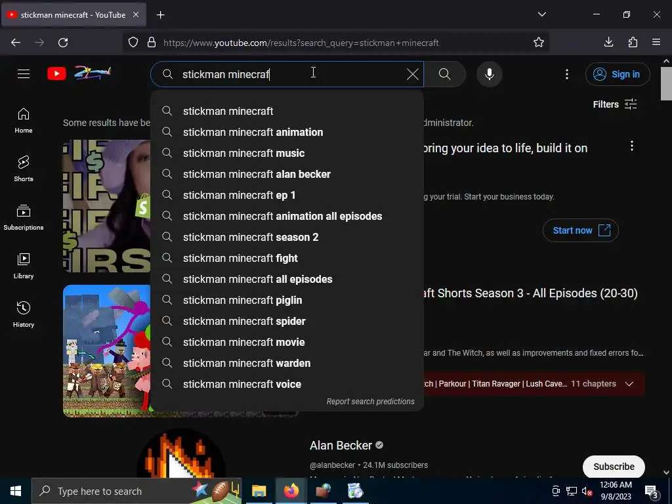The width and height of the screenshot is (672, 504).
Task: Open the Windows notification center
Action: pyautogui.click(x=652, y=492)
